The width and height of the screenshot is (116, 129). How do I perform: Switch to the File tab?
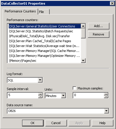44,12
